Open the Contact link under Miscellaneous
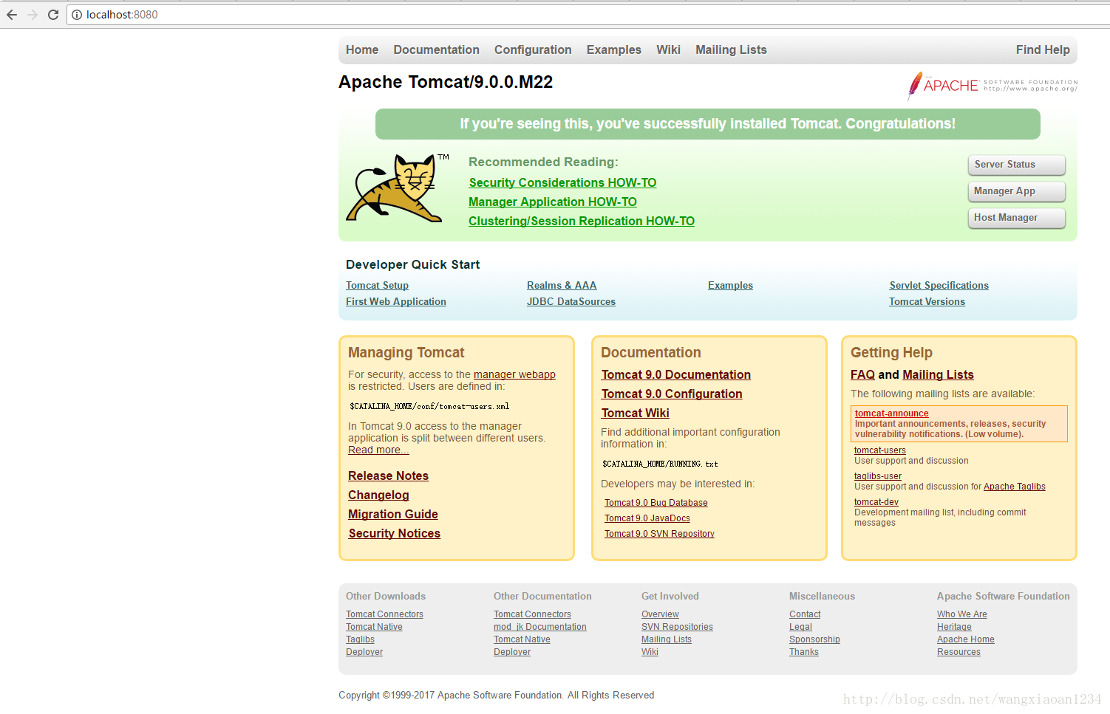The width and height of the screenshot is (1110, 714). (805, 615)
